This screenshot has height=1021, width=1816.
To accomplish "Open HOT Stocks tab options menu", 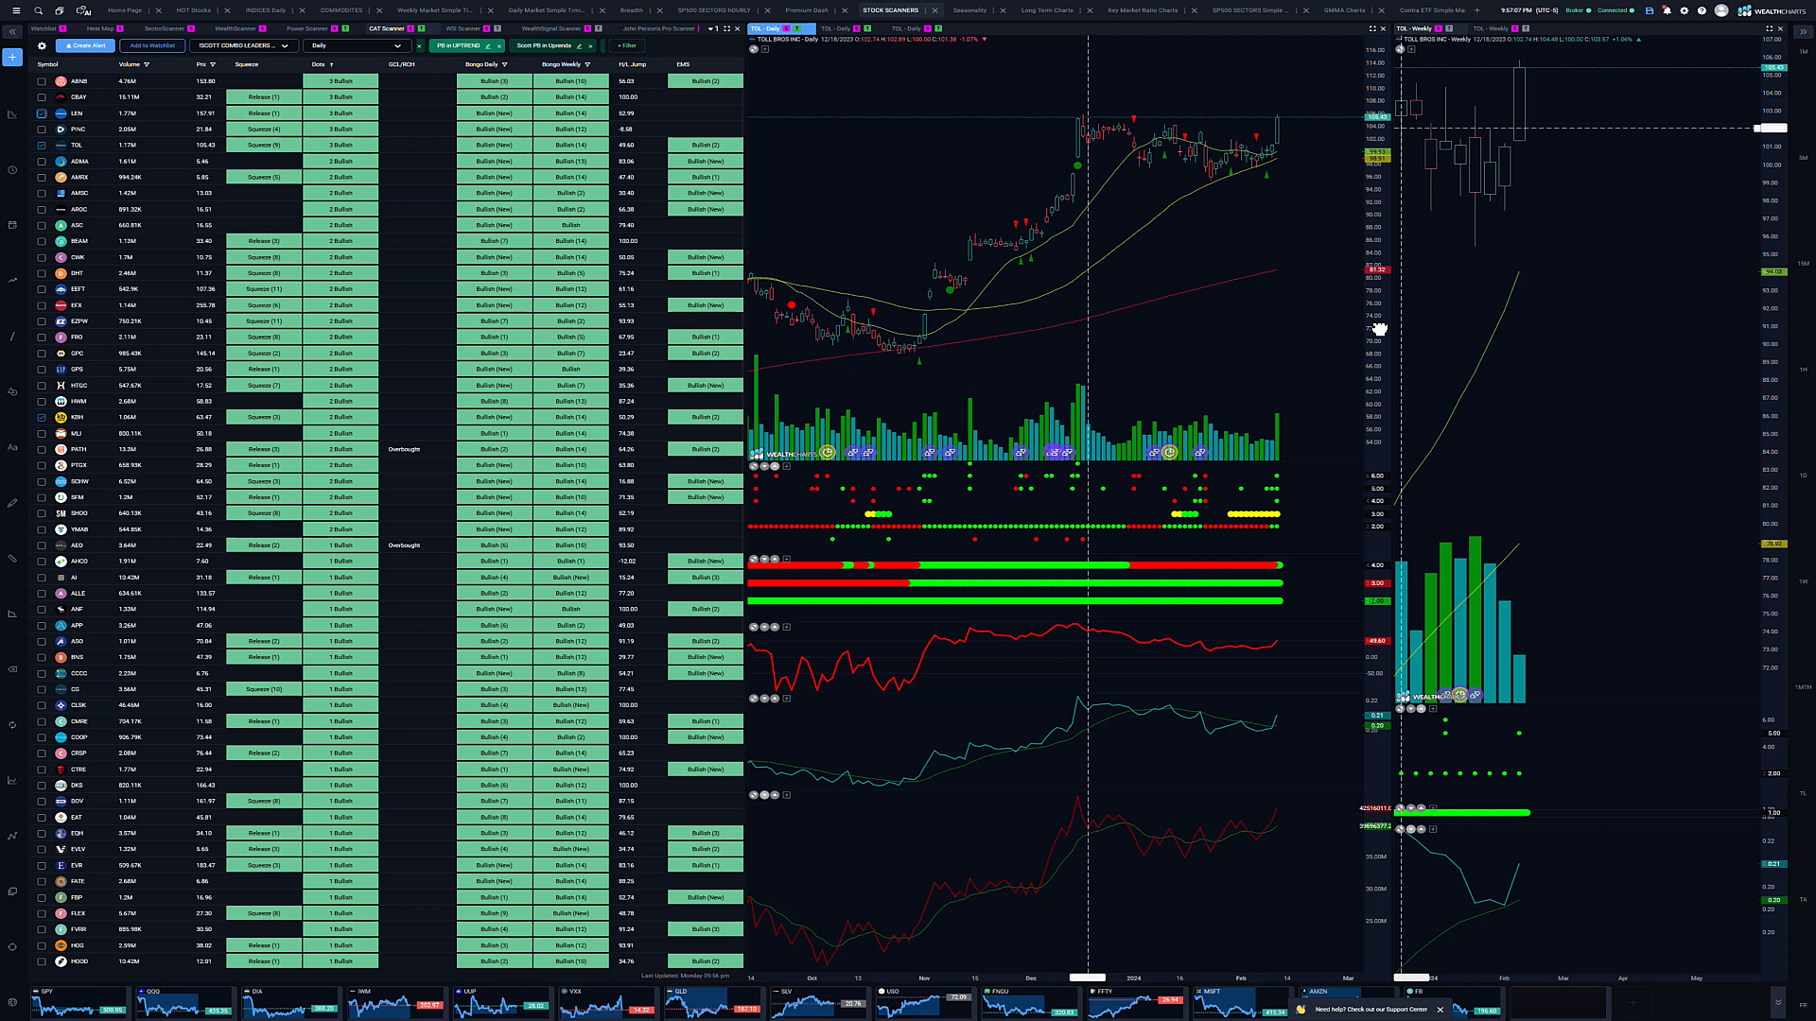I will 218,10.
